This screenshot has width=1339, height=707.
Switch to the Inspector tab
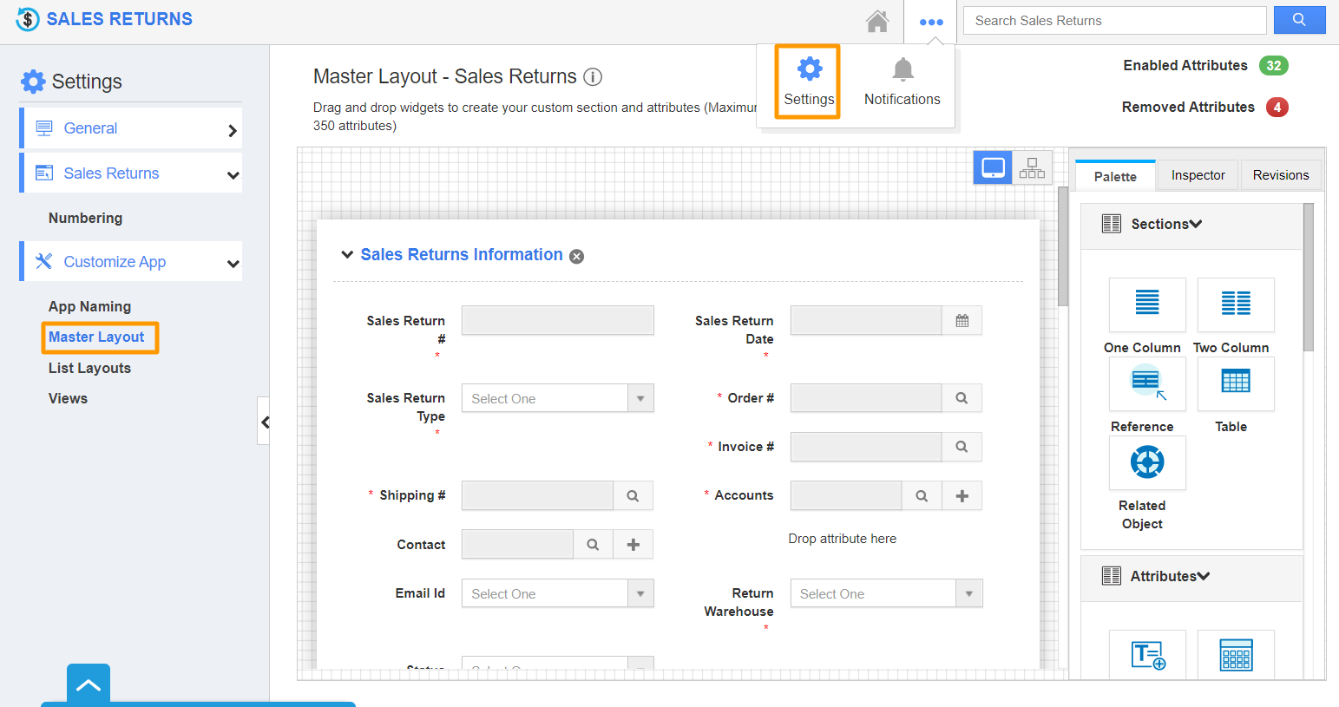[1197, 174]
